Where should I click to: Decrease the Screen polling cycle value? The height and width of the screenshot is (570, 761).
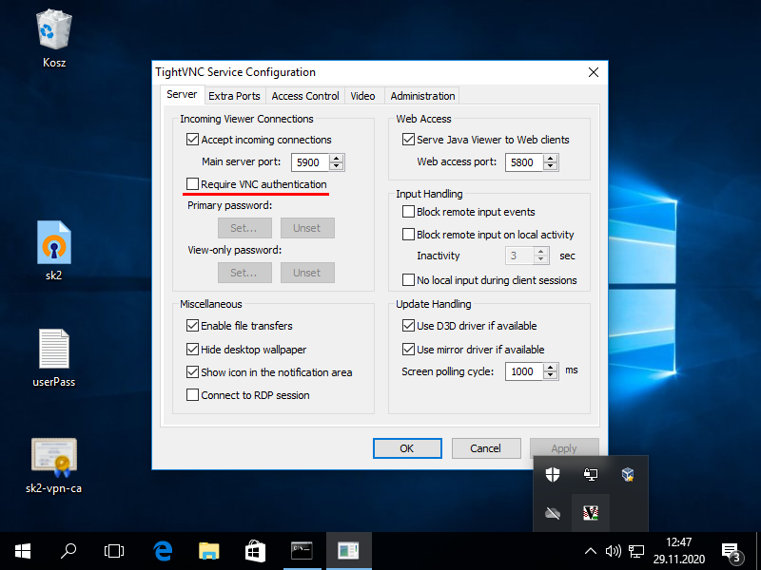pos(551,376)
